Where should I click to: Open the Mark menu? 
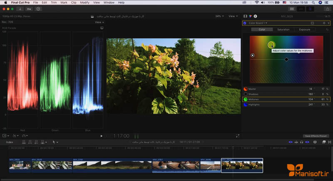click(x=64, y=3)
